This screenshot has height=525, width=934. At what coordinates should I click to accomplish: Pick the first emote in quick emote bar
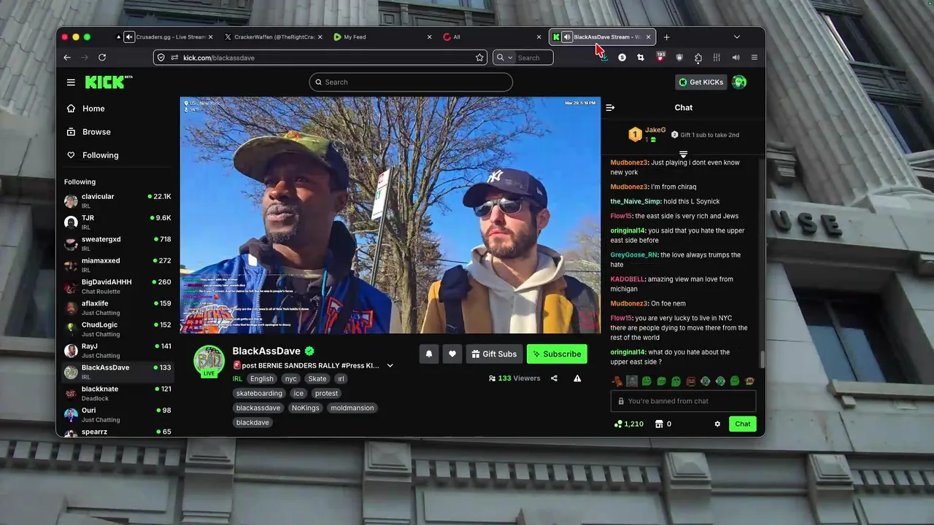617,381
